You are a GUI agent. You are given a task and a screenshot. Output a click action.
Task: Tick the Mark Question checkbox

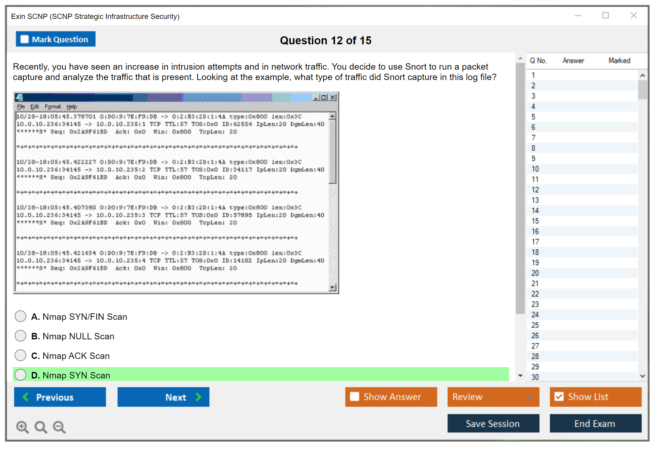(x=24, y=39)
